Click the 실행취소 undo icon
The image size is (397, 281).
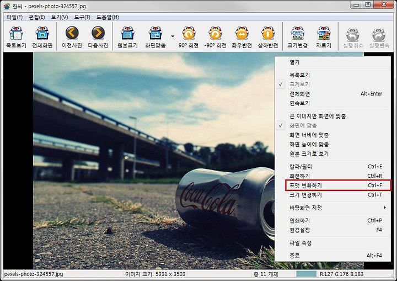pos(353,37)
